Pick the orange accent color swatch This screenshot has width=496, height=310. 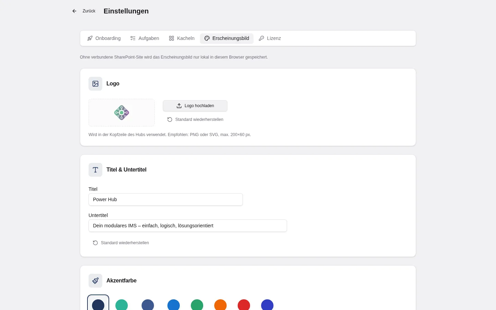[220, 305]
